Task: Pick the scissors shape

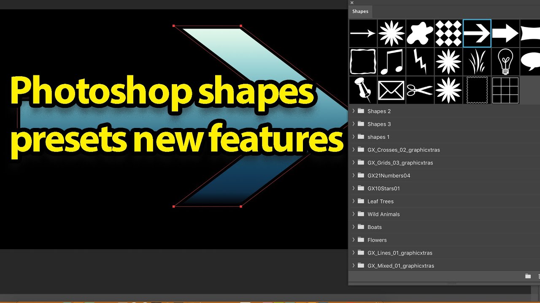Action: tap(420, 90)
